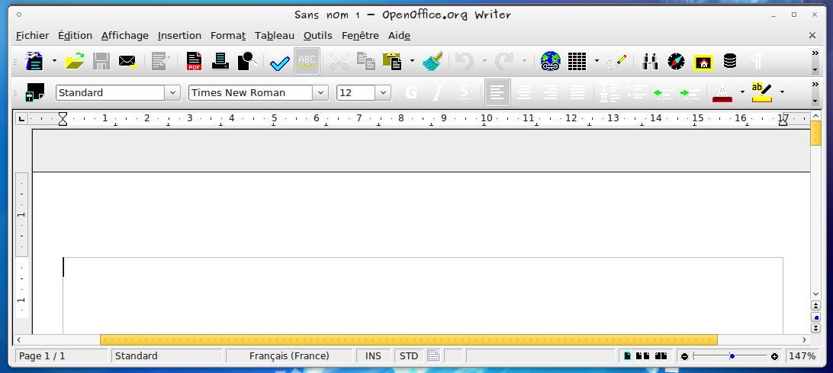Click the Undo arrow icon
Screen dimensions: 833x373
[x=465, y=61]
